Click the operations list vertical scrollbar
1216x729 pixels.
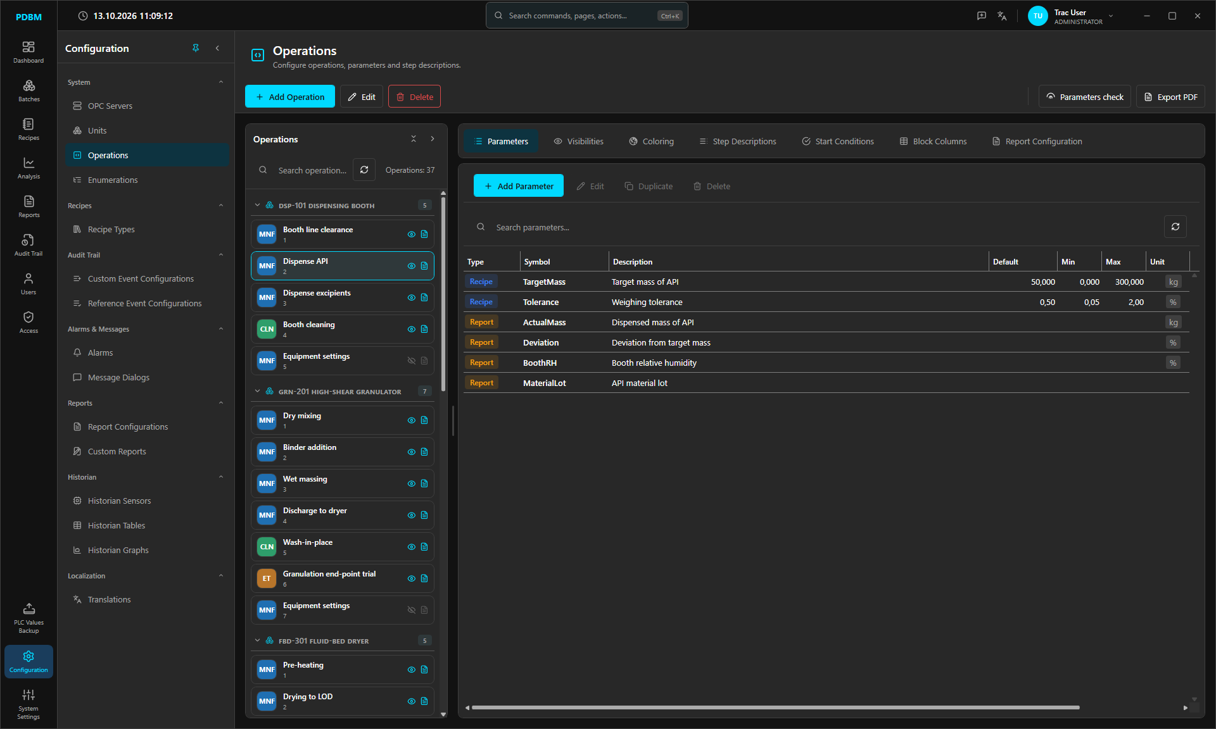pyautogui.click(x=443, y=294)
